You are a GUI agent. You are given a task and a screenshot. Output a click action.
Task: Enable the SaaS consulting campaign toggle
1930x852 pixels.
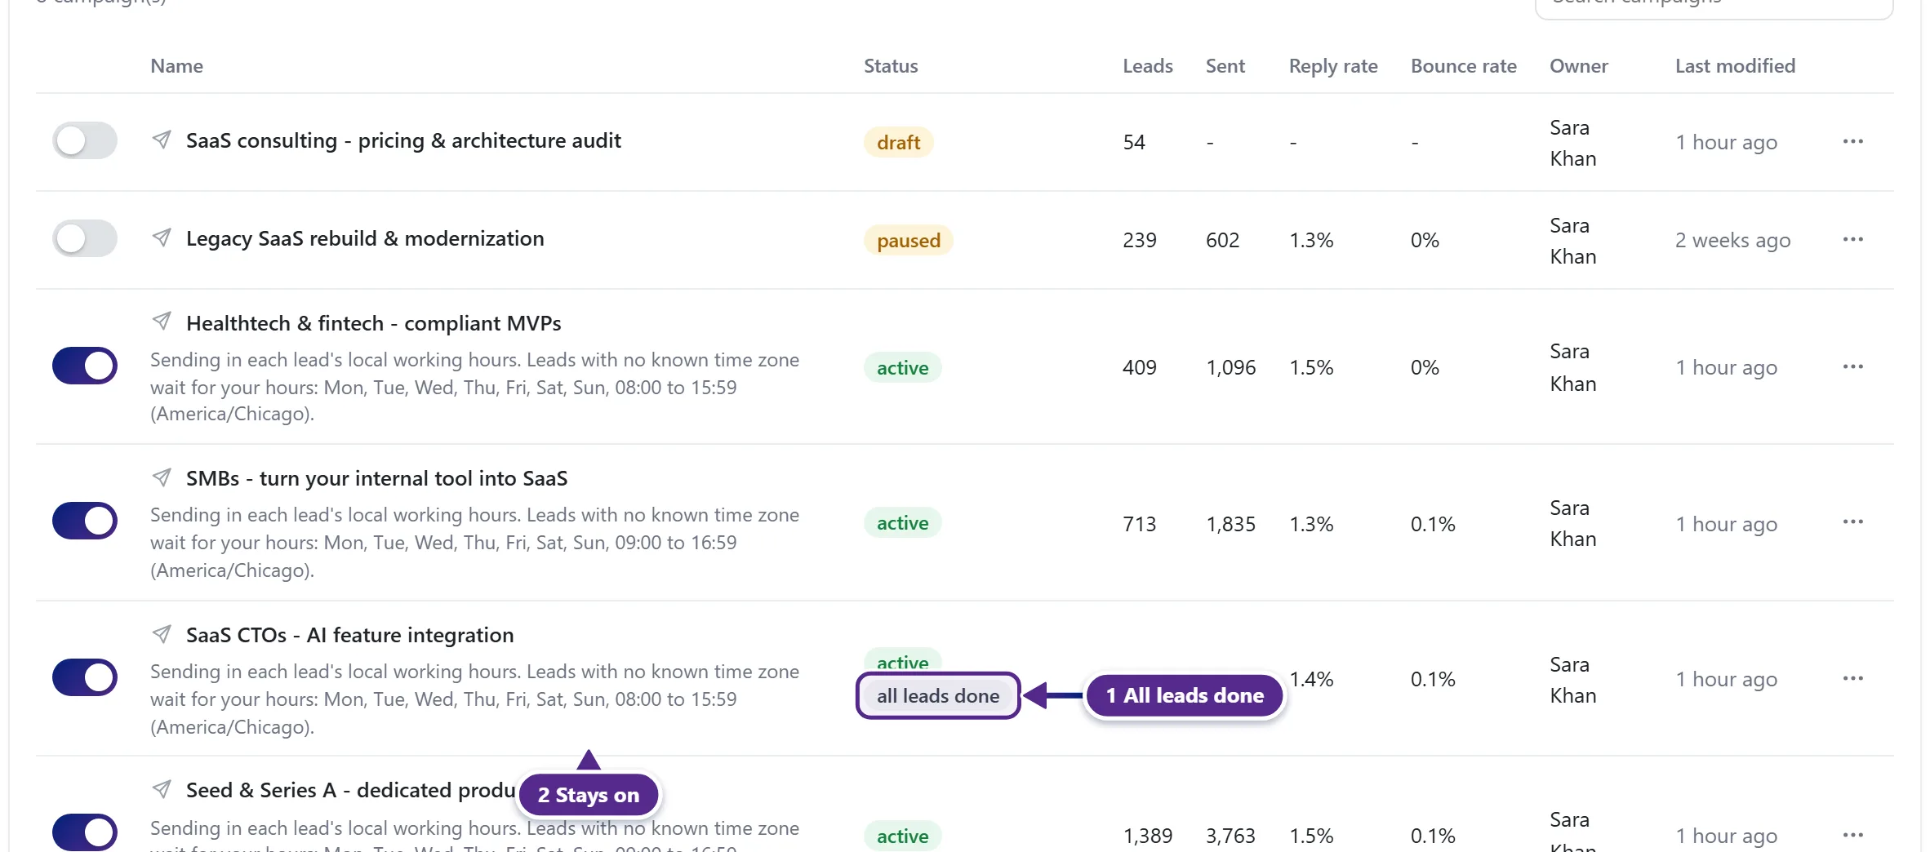coord(85,140)
